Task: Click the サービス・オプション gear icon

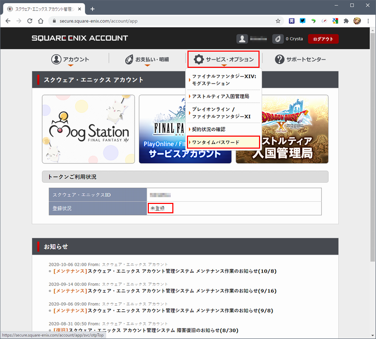Action: pyautogui.click(x=199, y=59)
